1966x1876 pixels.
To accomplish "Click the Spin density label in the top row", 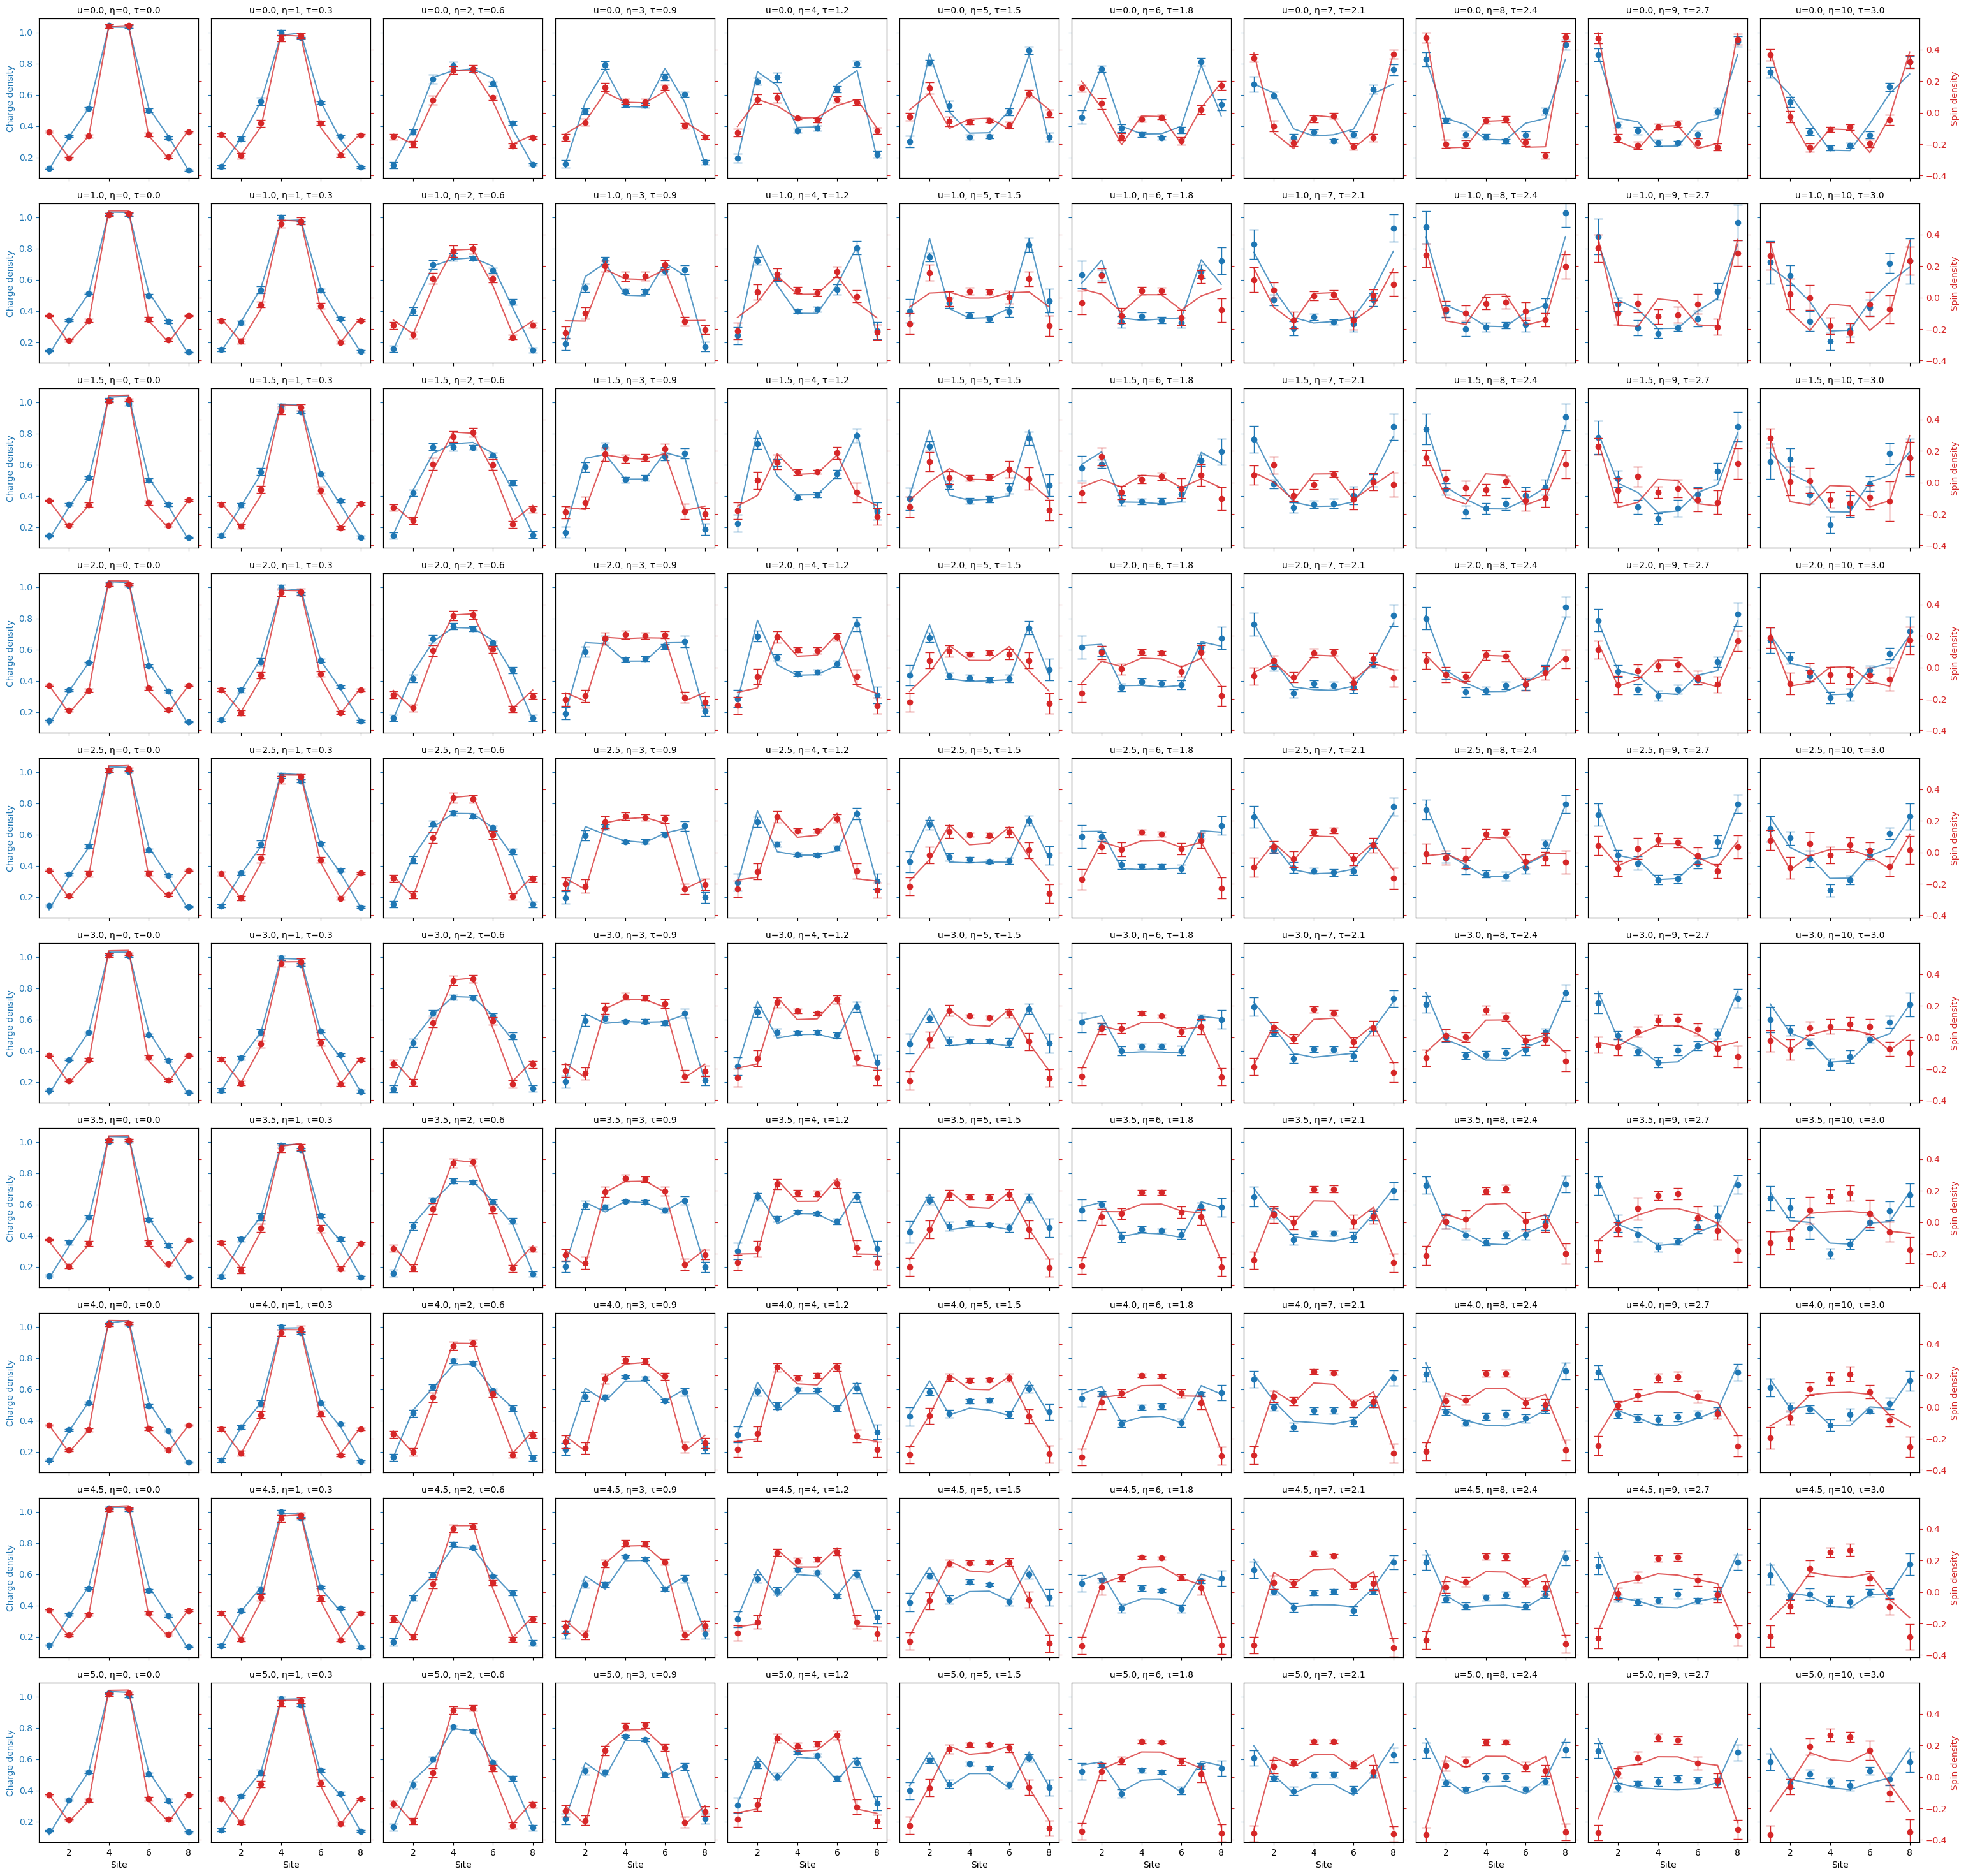I will pos(1954,98).
